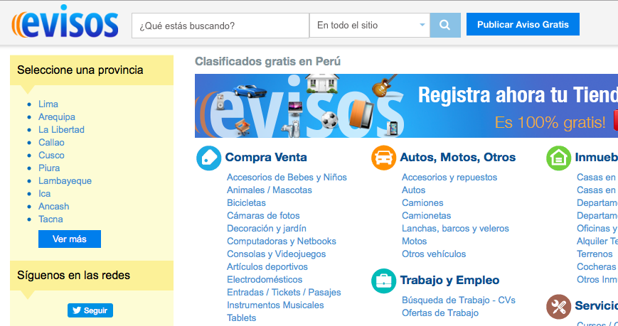Open Artículos deportivos category

[x=267, y=267]
